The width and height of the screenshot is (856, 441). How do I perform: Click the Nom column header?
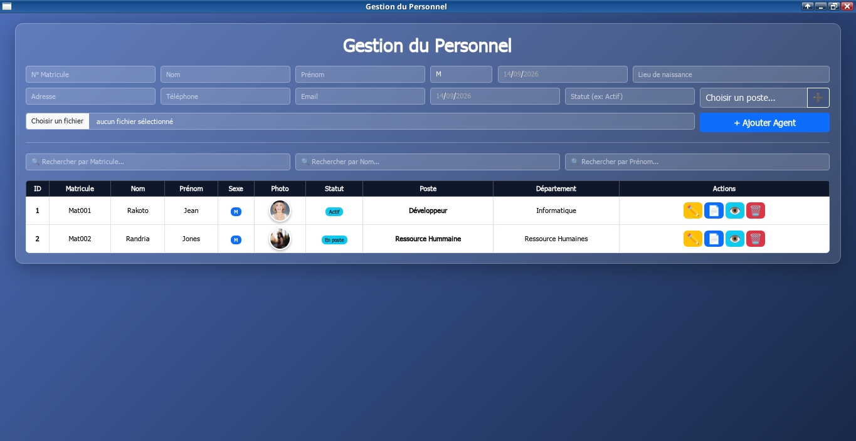tap(138, 189)
